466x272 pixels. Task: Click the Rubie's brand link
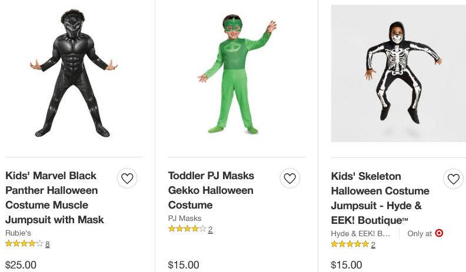(18, 233)
